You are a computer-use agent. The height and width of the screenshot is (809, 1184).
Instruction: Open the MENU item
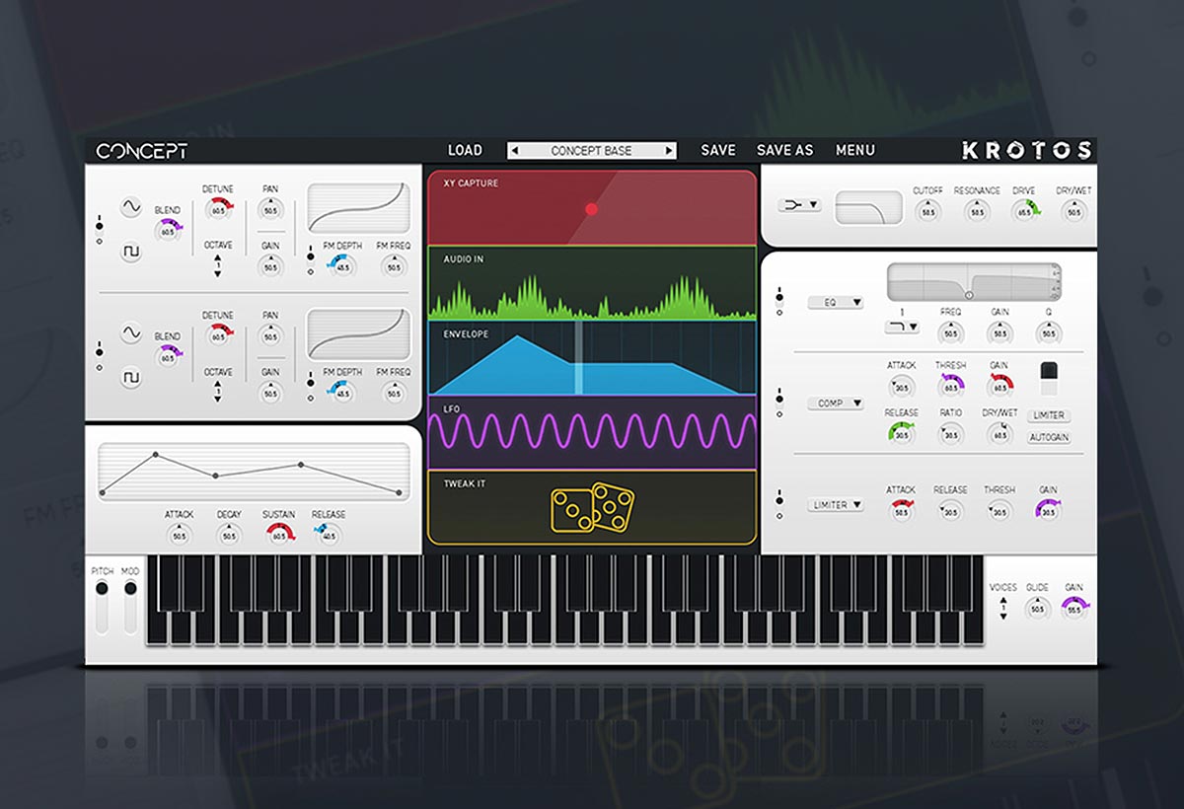[855, 150]
